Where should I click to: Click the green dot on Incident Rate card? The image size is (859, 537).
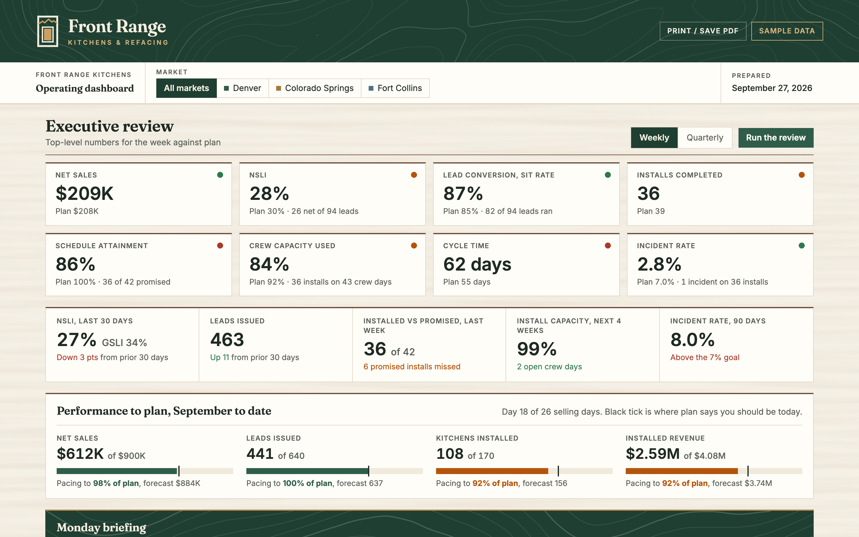[801, 246]
